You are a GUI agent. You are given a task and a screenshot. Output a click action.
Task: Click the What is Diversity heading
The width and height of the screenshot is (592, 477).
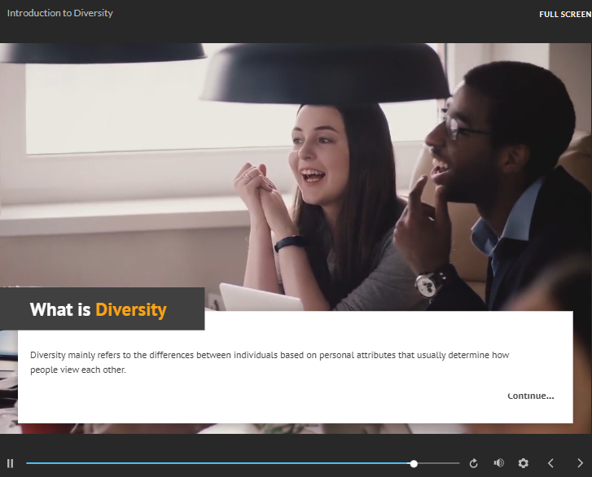pyautogui.click(x=98, y=309)
